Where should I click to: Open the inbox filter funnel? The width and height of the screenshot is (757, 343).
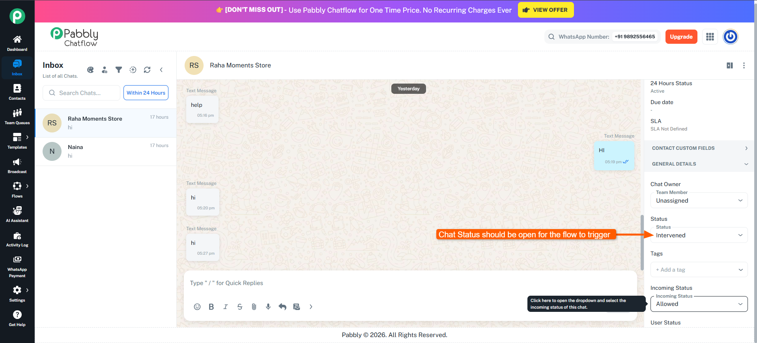tap(119, 70)
